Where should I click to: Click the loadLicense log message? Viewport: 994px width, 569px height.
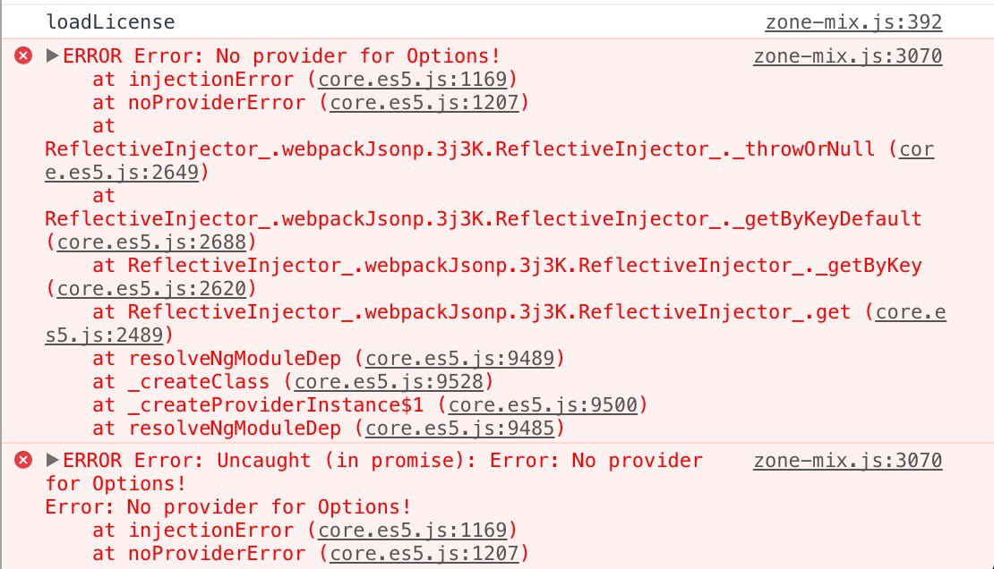(x=110, y=22)
